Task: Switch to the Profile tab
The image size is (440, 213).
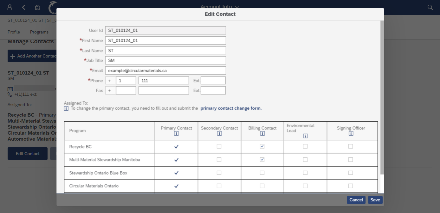Action: click(14, 32)
